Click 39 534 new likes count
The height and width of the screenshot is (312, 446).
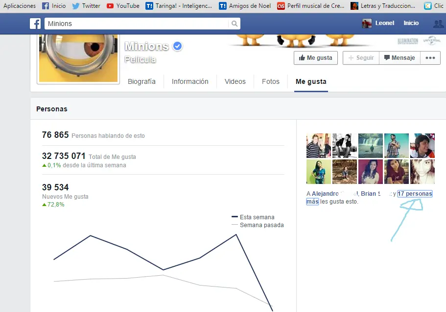55,187
